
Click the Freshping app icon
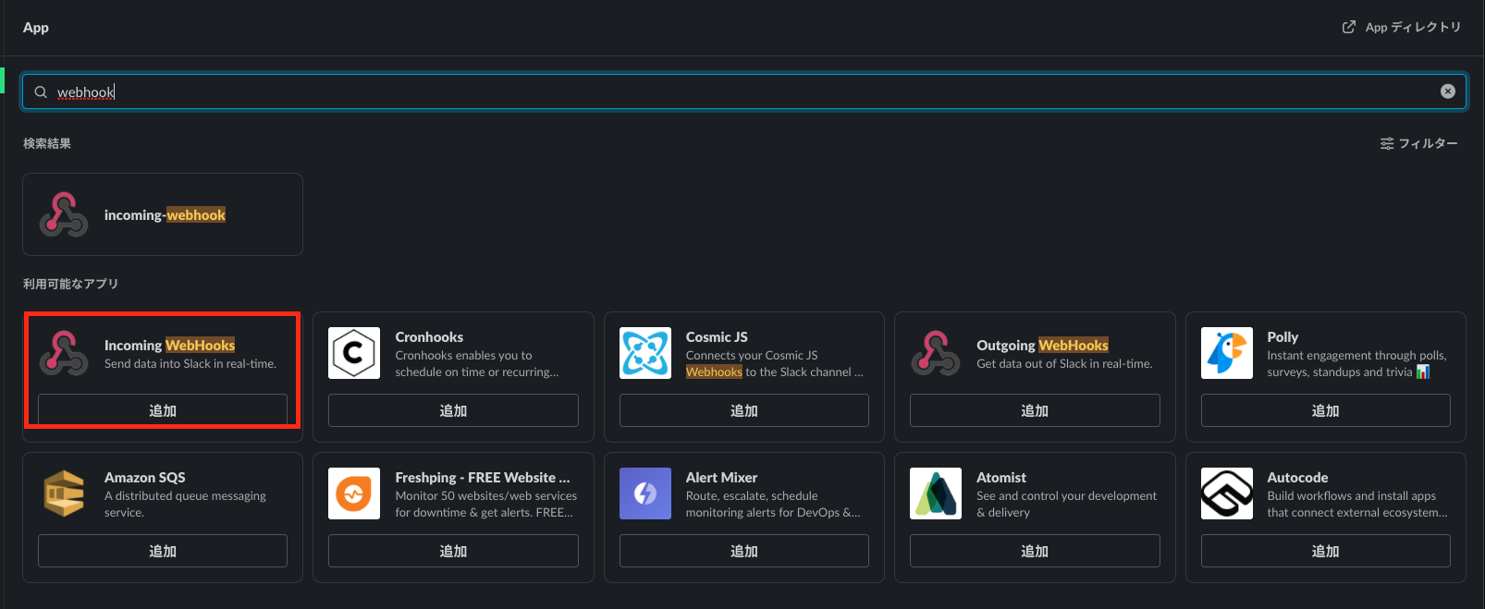(354, 493)
